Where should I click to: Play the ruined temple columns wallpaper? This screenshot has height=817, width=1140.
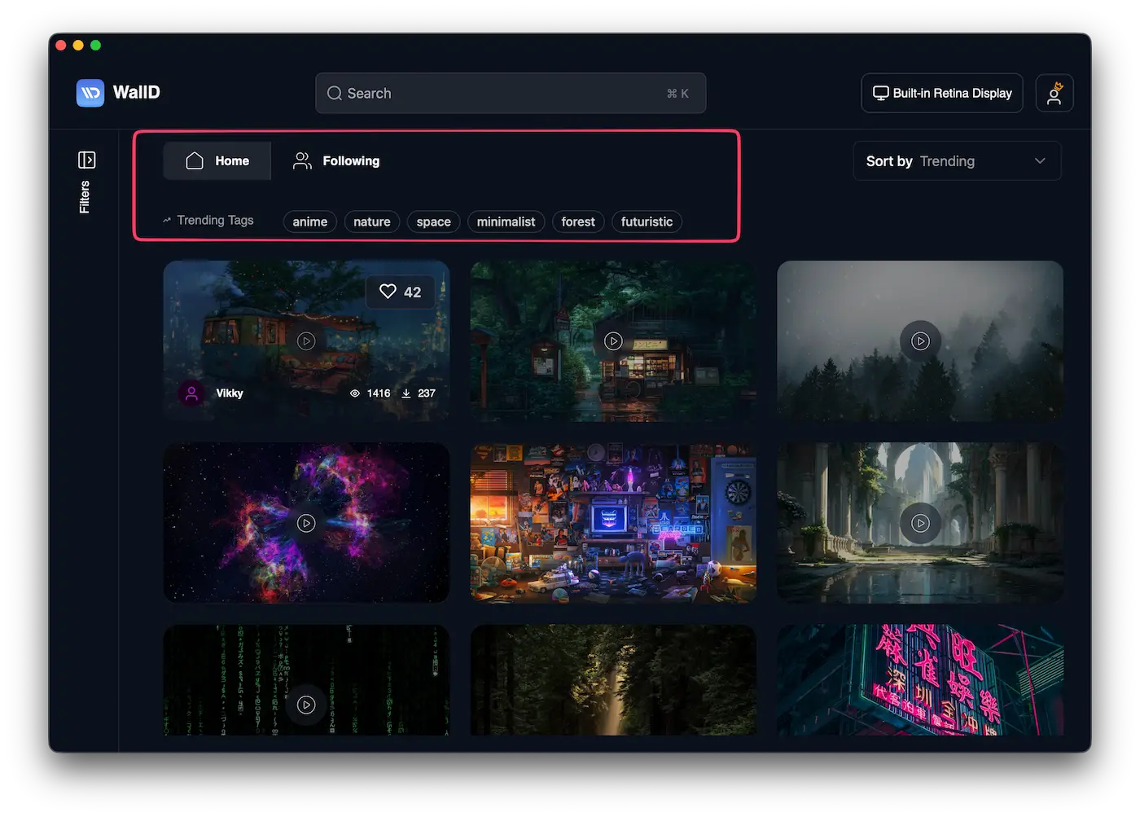(920, 523)
